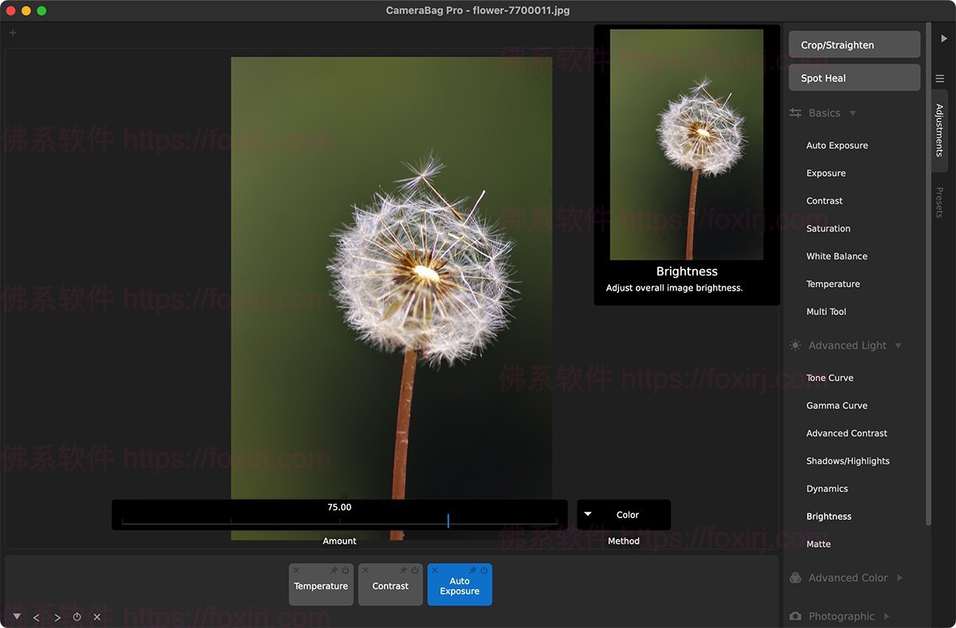Image resolution: width=956 pixels, height=628 pixels.
Task: Click the previous-image arrow in bottom toolbar
Action: click(36, 616)
